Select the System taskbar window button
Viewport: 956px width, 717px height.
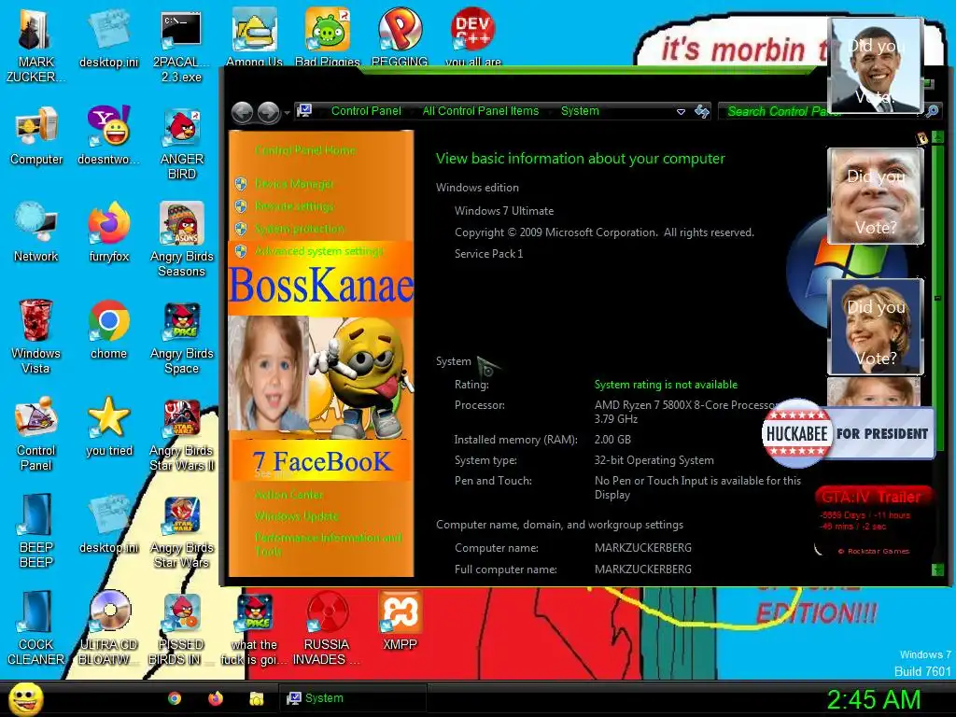click(x=352, y=698)
